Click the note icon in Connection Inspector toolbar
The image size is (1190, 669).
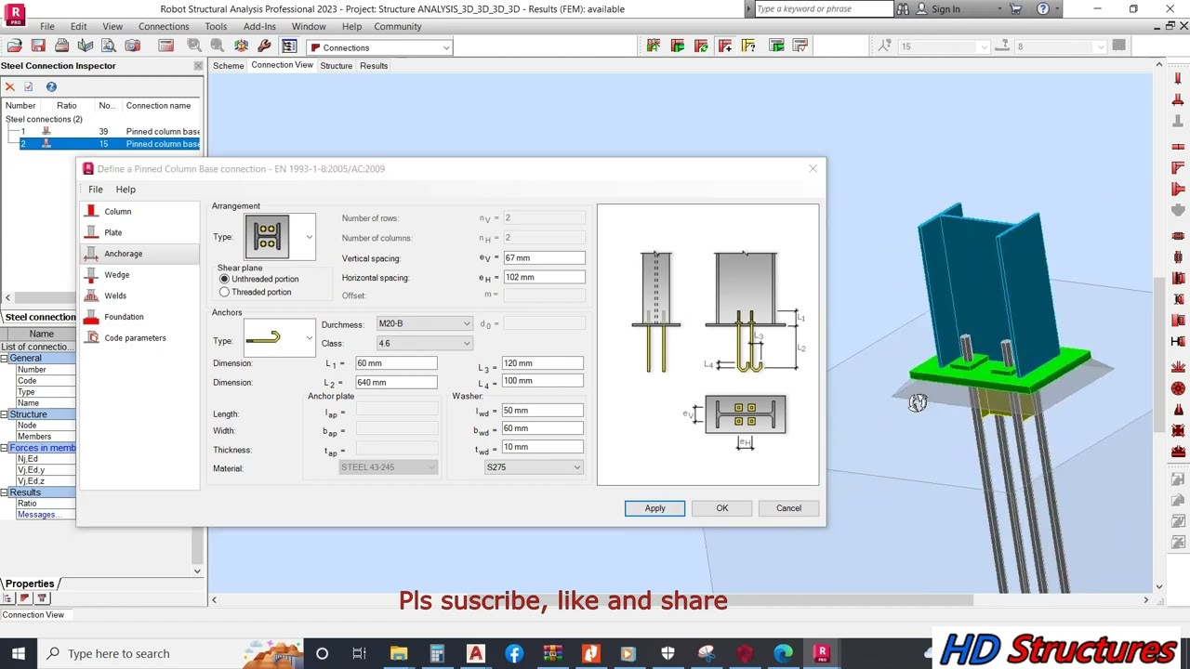(x=29, y=87)
